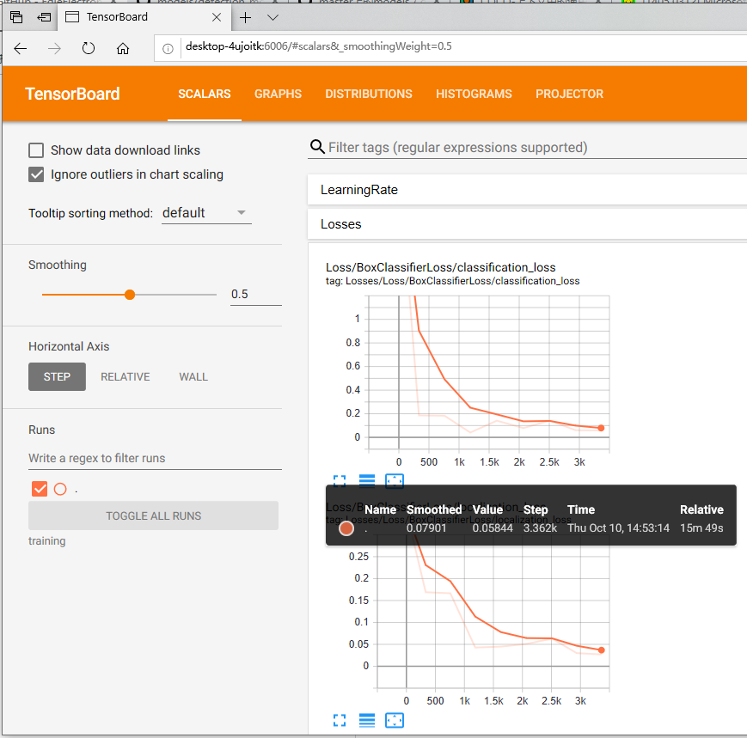
Task: Set these tabs aside
Action: point(44,17)
